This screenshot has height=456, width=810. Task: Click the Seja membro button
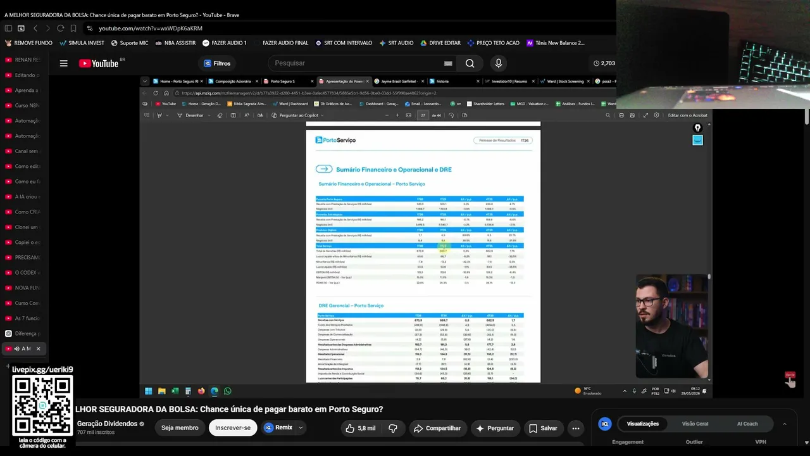(180, 428)
